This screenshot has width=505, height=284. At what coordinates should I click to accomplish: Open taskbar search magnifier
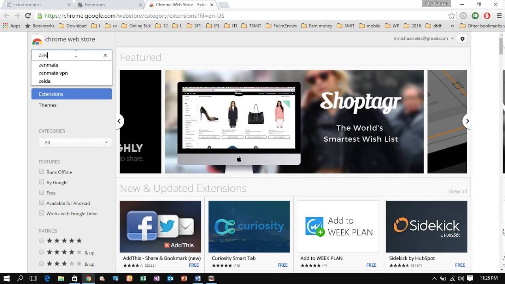tap(20, 278)
